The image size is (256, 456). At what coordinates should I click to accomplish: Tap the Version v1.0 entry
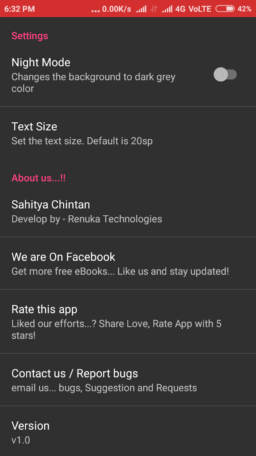pos(128,431)
